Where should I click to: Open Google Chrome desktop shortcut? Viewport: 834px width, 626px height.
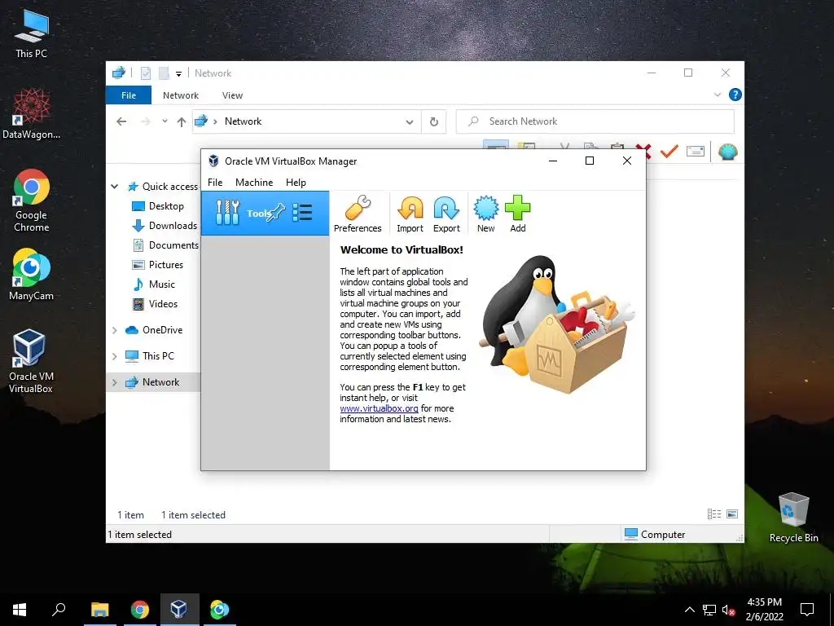coord(31,201)
